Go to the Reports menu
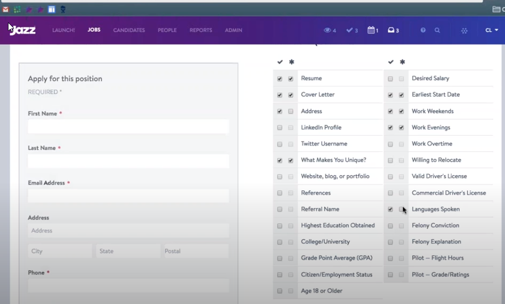Image resolution: width=505 pixels, height=304 pixels. pos(201,30)
